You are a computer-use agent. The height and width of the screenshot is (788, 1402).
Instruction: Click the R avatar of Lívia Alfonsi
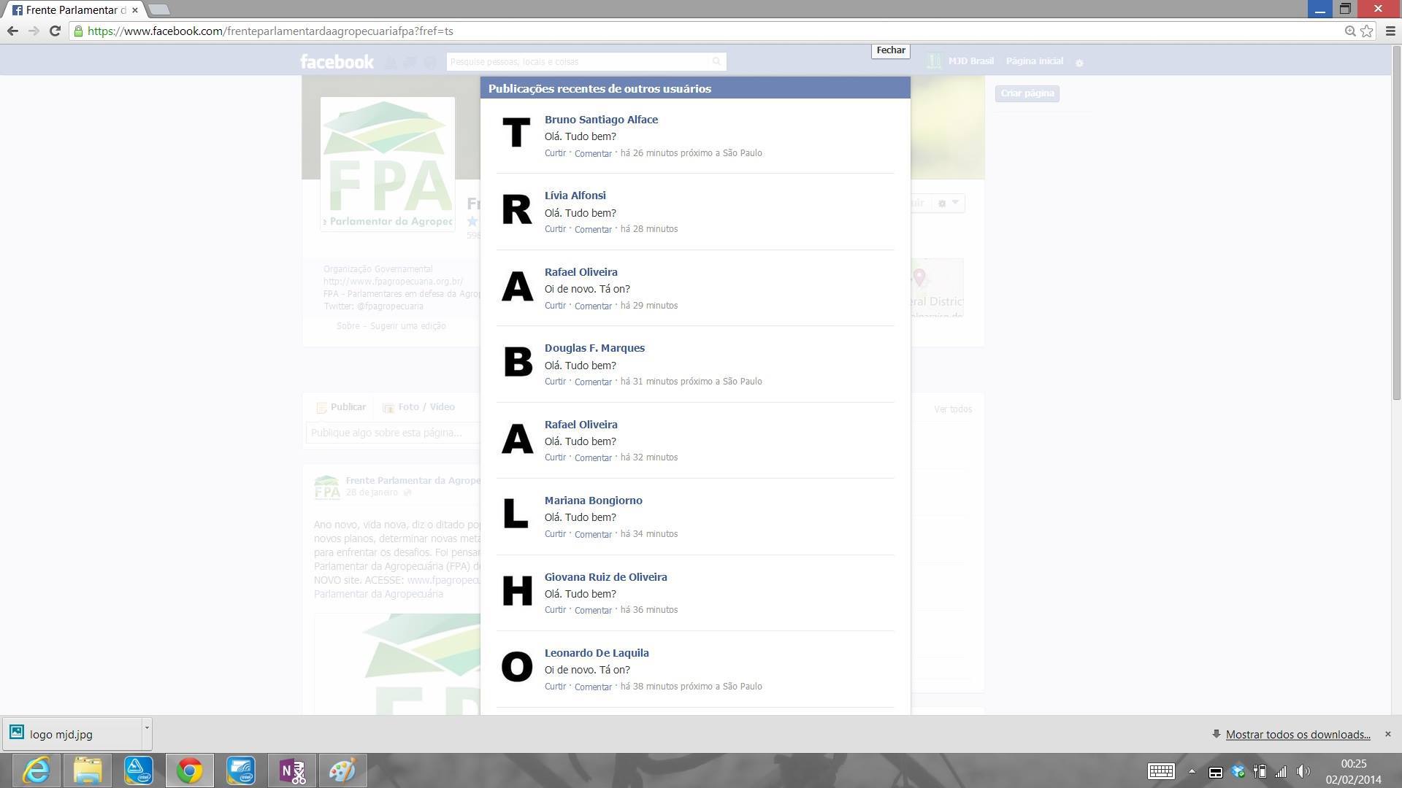(516, 209)
